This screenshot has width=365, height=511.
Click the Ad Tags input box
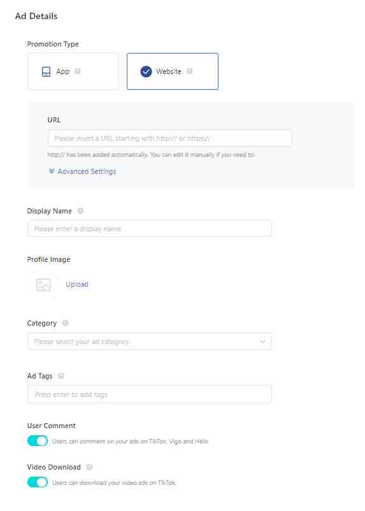(x=150, y=394)
